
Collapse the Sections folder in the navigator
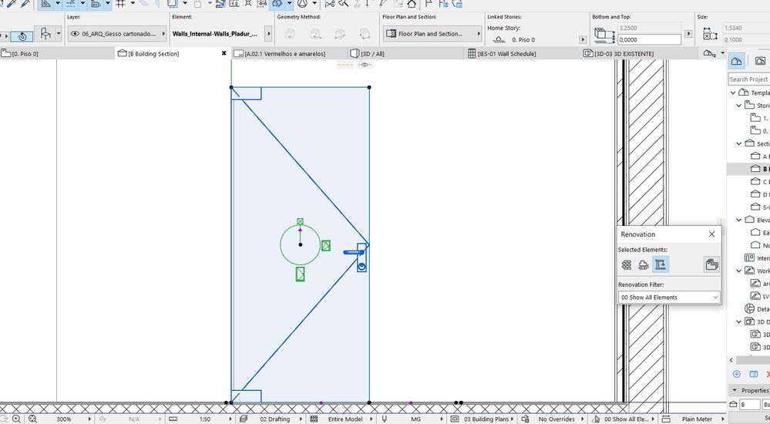click(x=738, y=143)
